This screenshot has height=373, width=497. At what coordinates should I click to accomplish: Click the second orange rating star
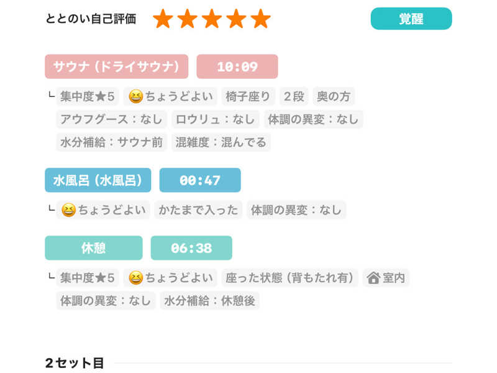click(187, 19)
